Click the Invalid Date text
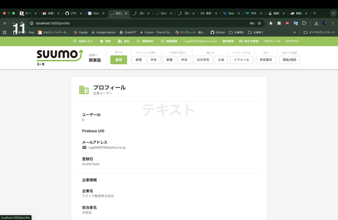The height and width of the screenshot is (220, 338). [x=91, y=164]
